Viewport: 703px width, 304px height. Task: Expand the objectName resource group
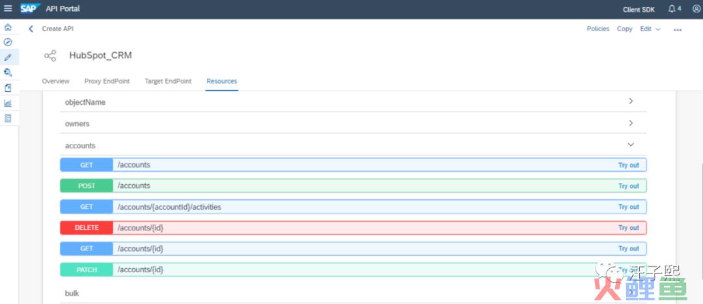point(630,102)
